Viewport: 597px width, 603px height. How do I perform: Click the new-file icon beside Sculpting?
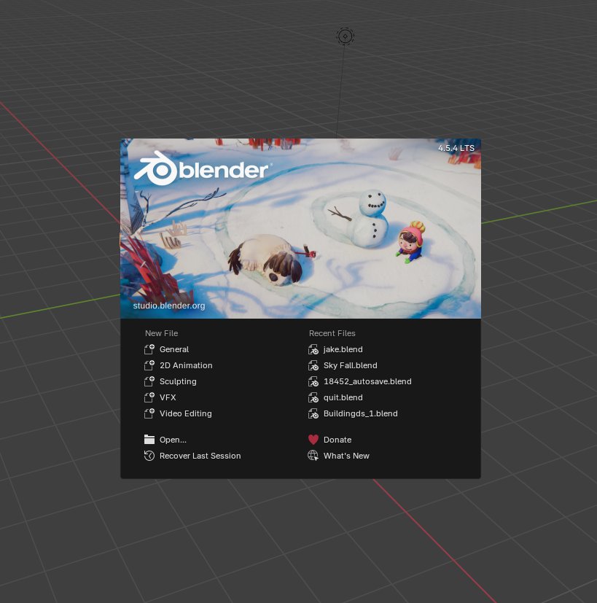[149, 381]
